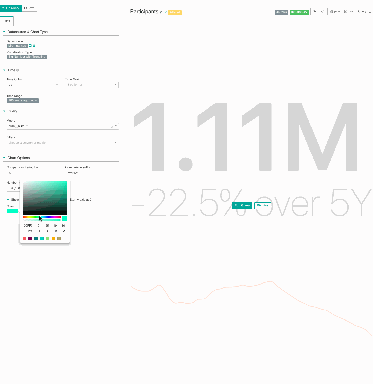373x384 pixels.
Task: Focus the R value input
Action: pos(39,225)
